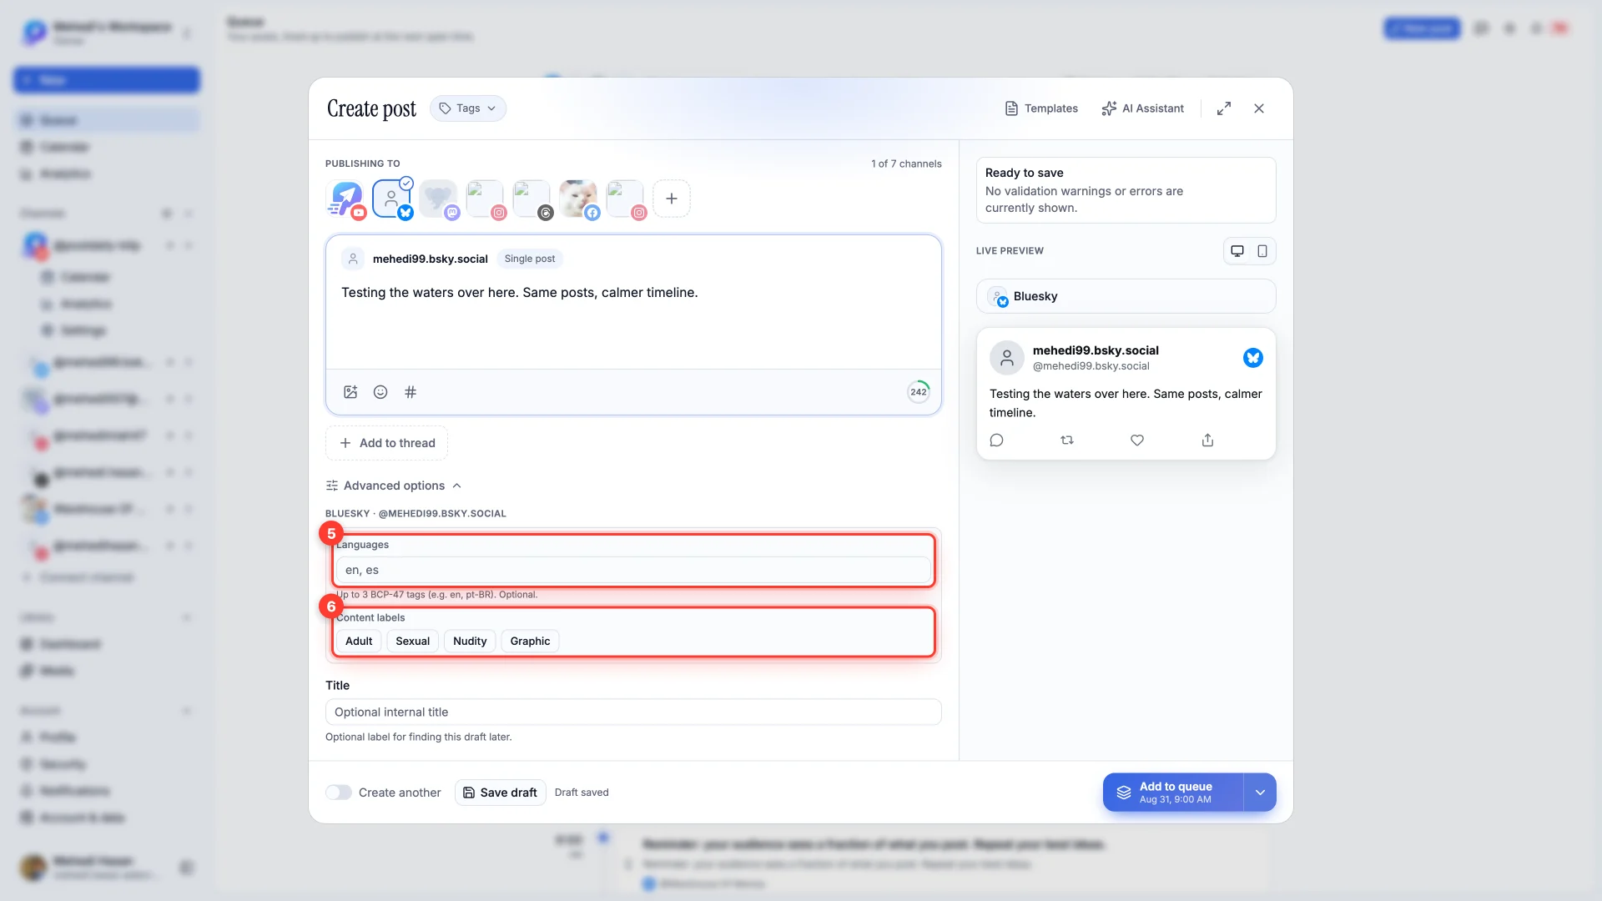
Task: Collapse the Advanced options section
Action: tap(393, 486)
